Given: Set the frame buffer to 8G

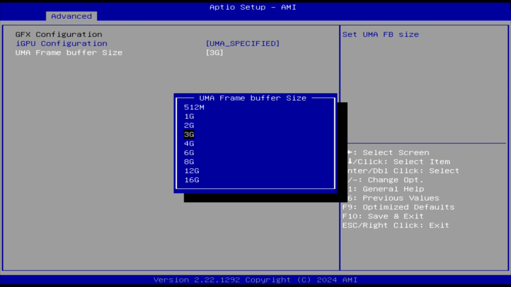Looking at the screenshot, I should (x=189, y=161).
